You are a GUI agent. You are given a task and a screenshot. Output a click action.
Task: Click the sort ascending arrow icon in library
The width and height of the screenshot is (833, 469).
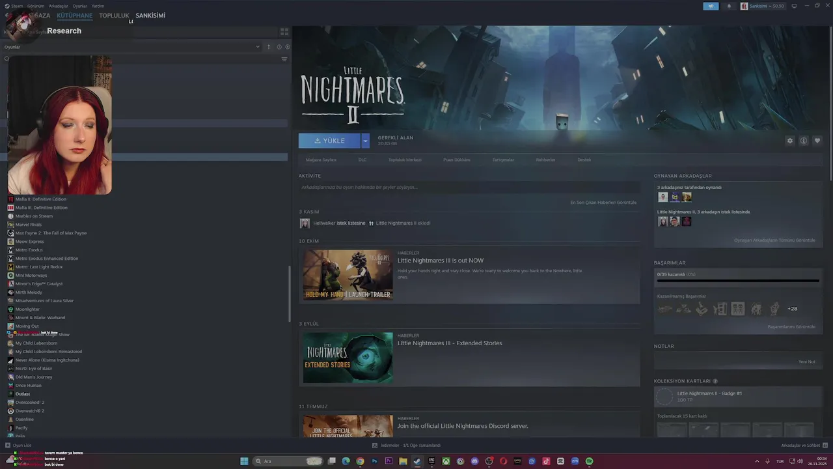(x=268, y=47)
